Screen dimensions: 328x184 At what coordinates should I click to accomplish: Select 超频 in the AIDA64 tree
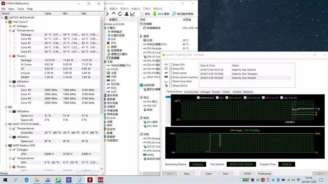pyautogui.click(x=114, y=47)
